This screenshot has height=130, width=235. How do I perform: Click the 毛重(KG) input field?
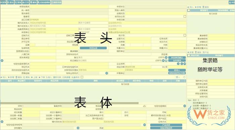138,48
